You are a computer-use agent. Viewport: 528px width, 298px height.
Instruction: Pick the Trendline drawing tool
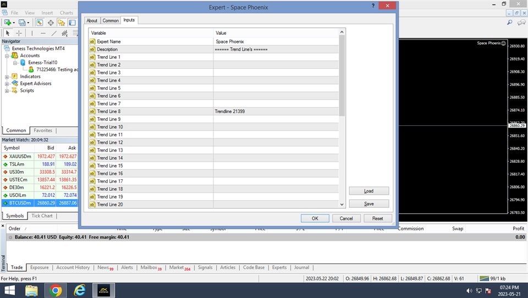[54, 33]
